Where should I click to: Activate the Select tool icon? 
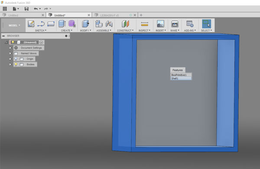point(206,24)
